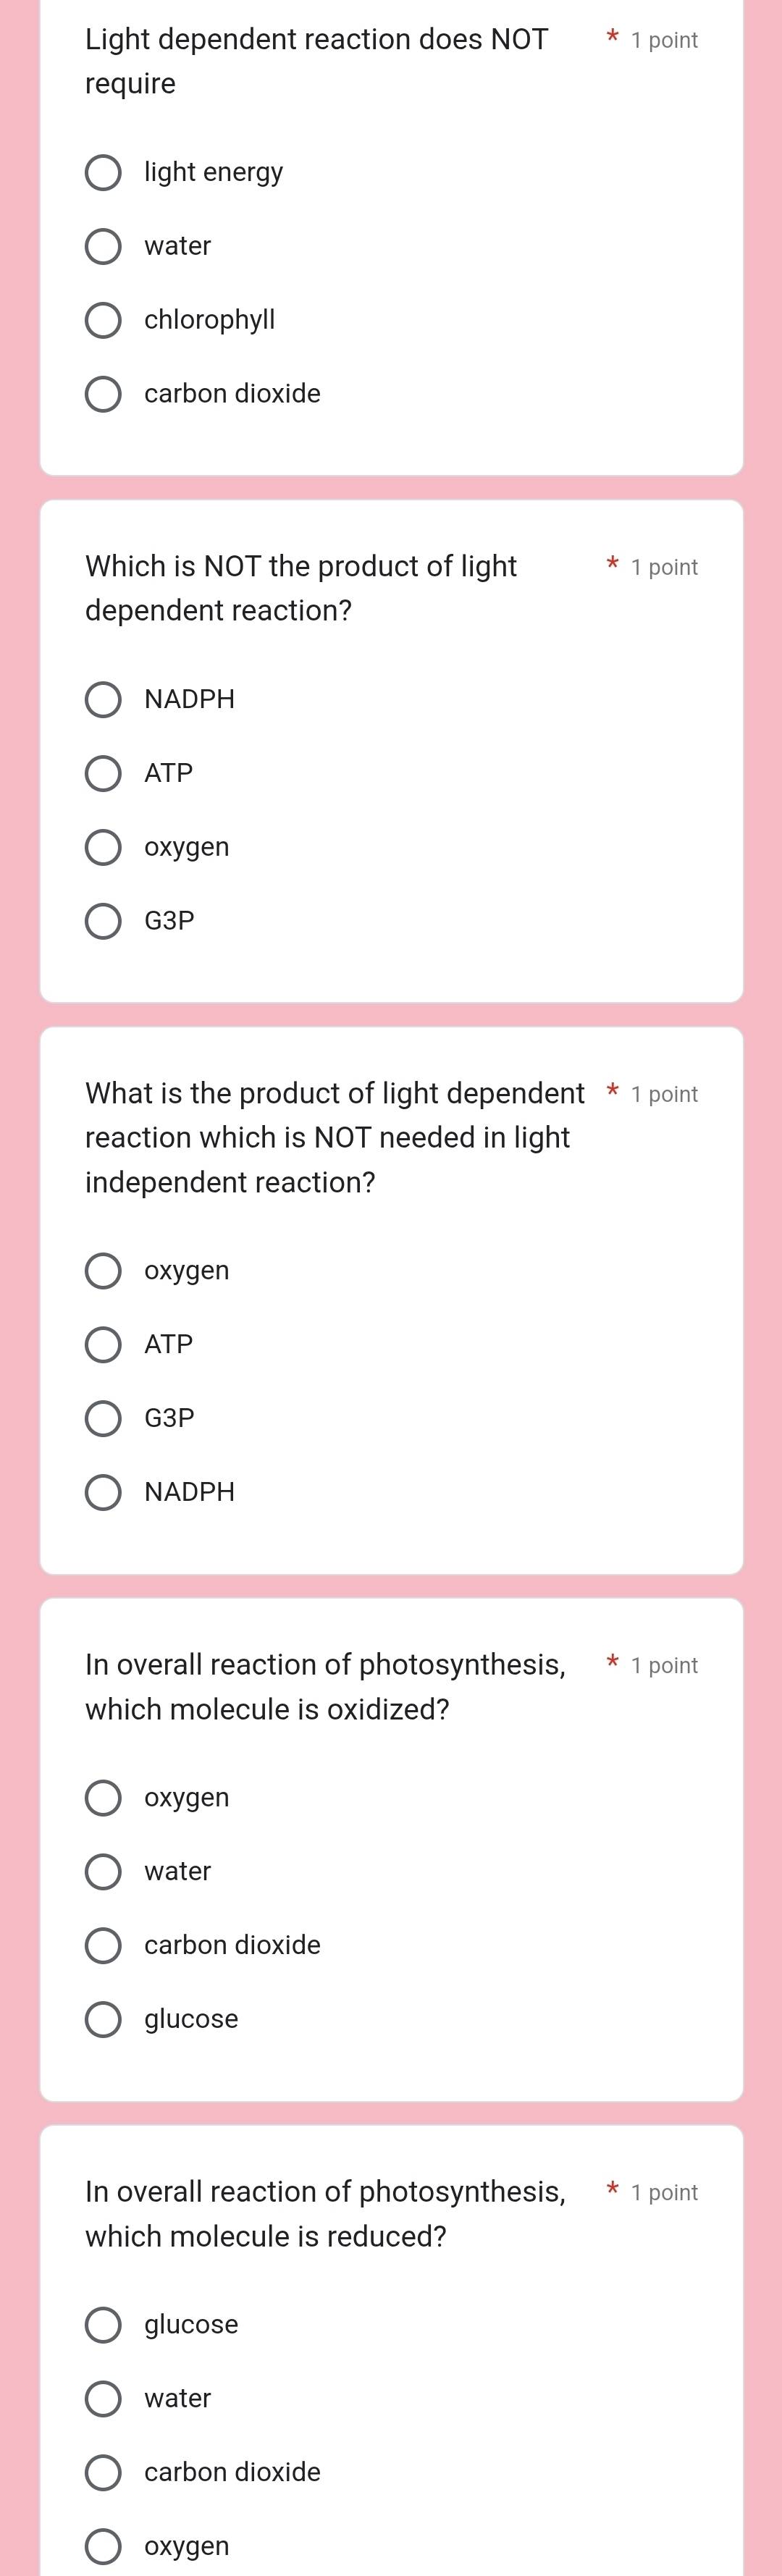Select "glucose" as reduced molecule
782x2576 pixels.
tap(103, 2324)
